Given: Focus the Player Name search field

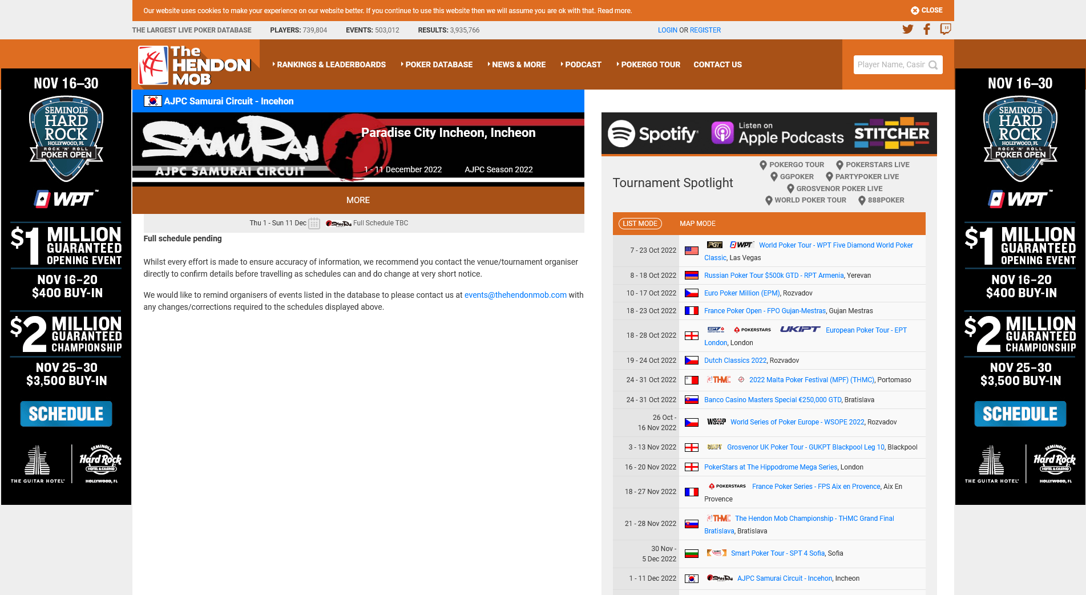Looking at the screenshot, I should (x=891, y=64).
